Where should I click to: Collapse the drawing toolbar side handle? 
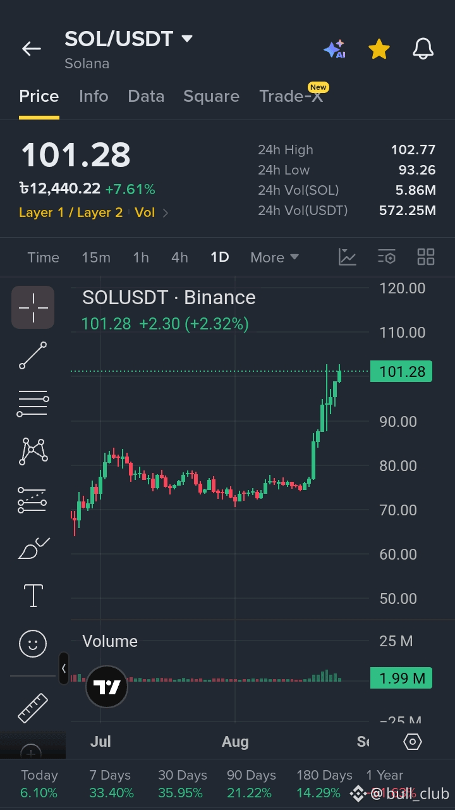pyautogui.click(x=63, y=668)
